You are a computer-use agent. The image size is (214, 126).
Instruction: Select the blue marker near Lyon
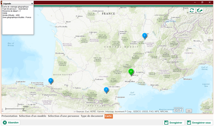click(144, 36)
